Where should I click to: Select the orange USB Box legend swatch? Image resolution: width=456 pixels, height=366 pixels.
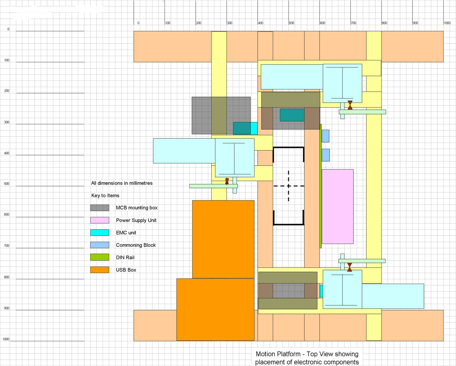tap(99, 270)
